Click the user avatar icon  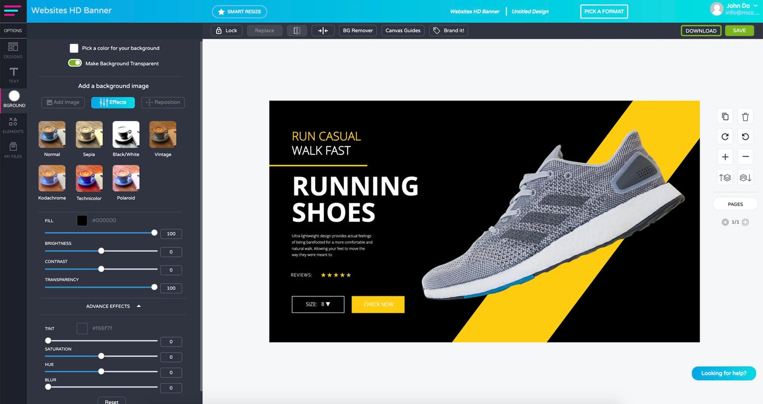point(717,9)
